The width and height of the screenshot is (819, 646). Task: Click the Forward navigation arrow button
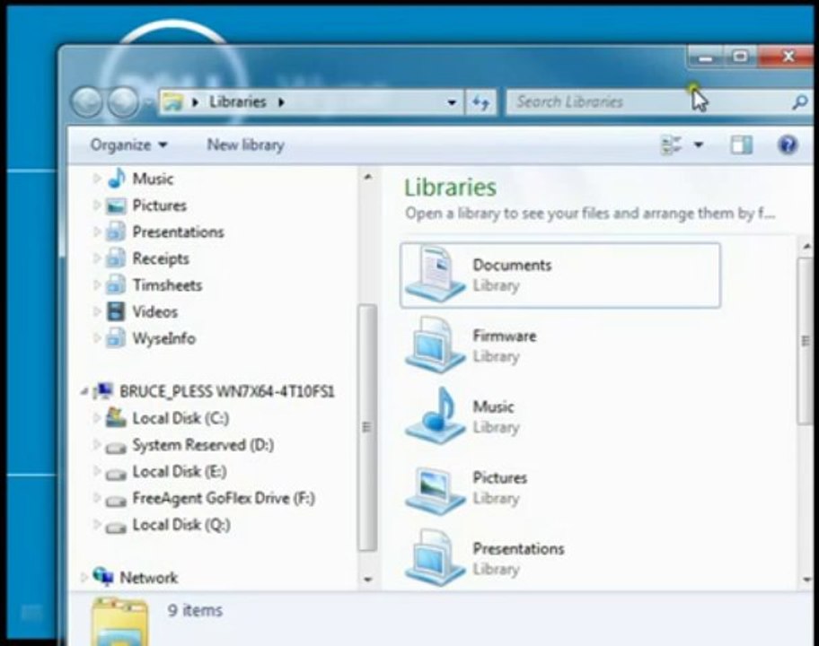[x=124, y=101]
